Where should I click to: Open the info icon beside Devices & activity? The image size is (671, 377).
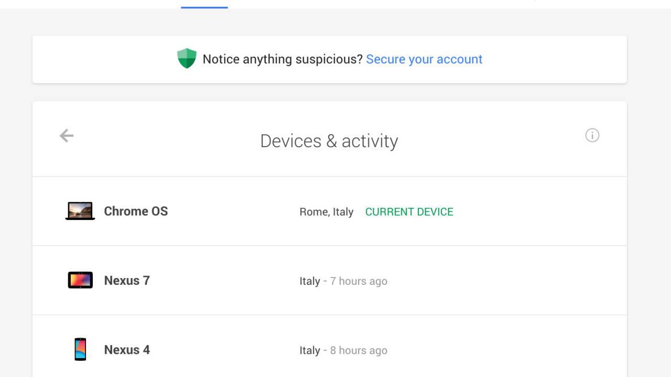592,136
